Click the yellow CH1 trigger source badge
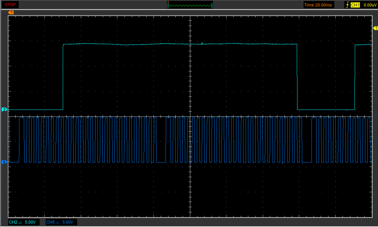Viewport: 378px width, 227px height. coord(355,5)
